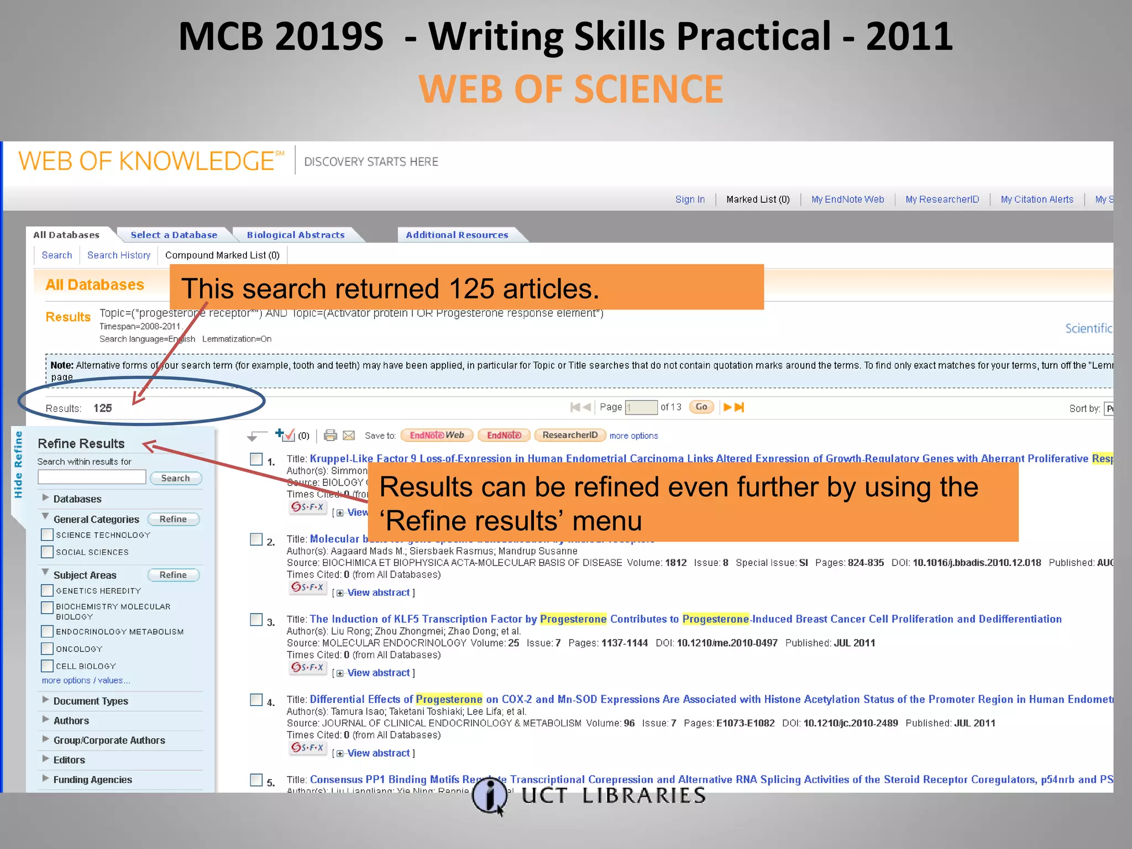Click the Save to more options link

[x=633, y=436]
